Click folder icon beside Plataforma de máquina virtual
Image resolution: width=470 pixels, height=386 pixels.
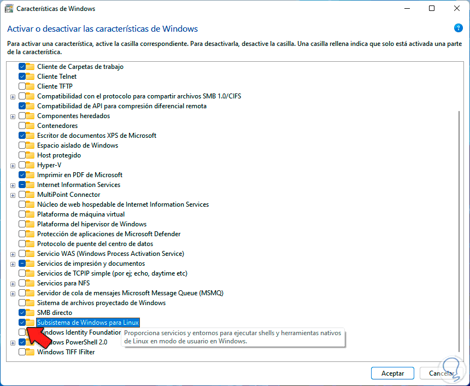30,214
